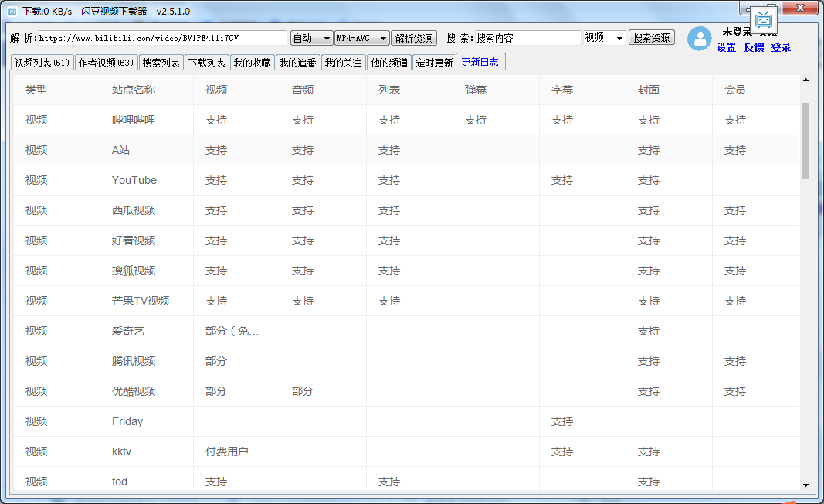Switch to the 视频列表 (61) tab
824x504 pixels.
(x=42, y=63)
